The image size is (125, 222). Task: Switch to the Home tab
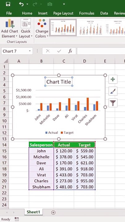click(27, 13)
